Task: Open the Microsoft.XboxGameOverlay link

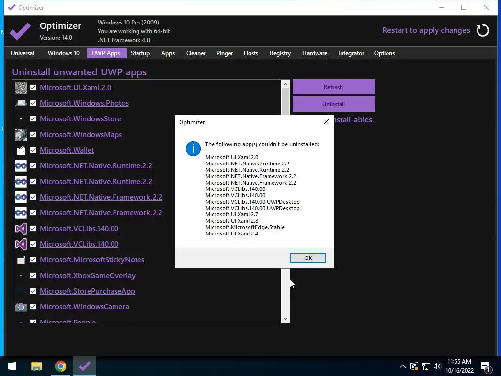Action: coord(88,275)
